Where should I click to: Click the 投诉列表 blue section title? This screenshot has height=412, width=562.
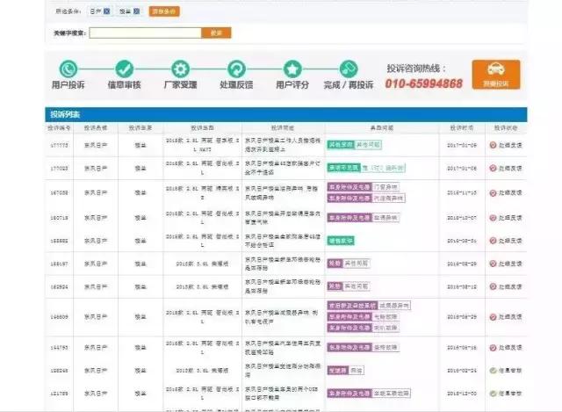pos(65,114)
